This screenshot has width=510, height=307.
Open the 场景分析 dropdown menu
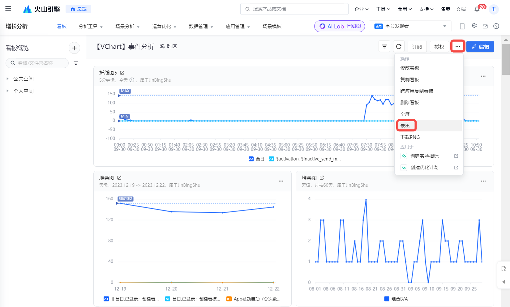coord(127,27)
